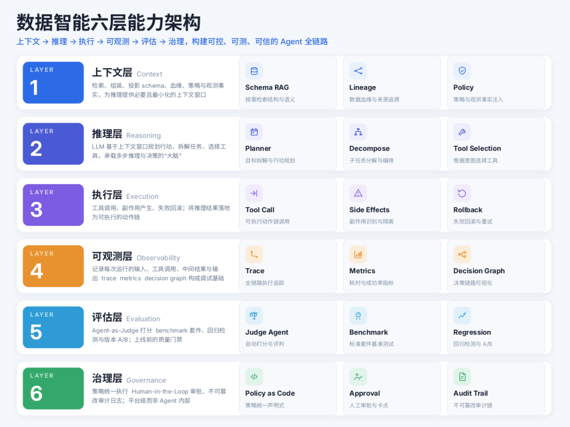Click the Decision Graph nodes icon
This screenshot has width=570, height=427.
462,254
